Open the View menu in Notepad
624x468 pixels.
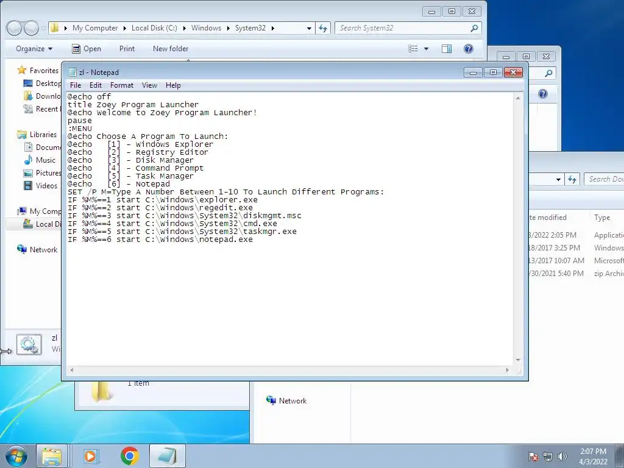150,85
